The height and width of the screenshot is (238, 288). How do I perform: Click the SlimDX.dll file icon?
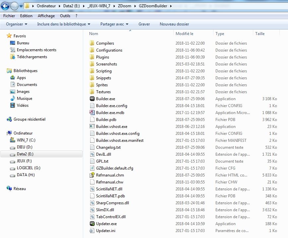click(x=92, y=210)
